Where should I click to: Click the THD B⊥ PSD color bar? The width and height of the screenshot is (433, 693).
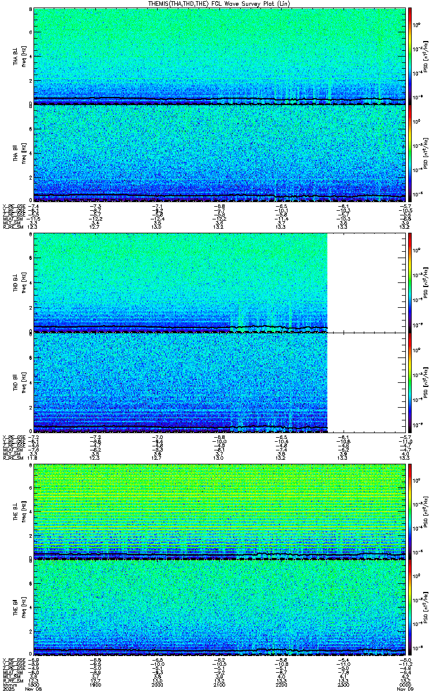[410, 283]
